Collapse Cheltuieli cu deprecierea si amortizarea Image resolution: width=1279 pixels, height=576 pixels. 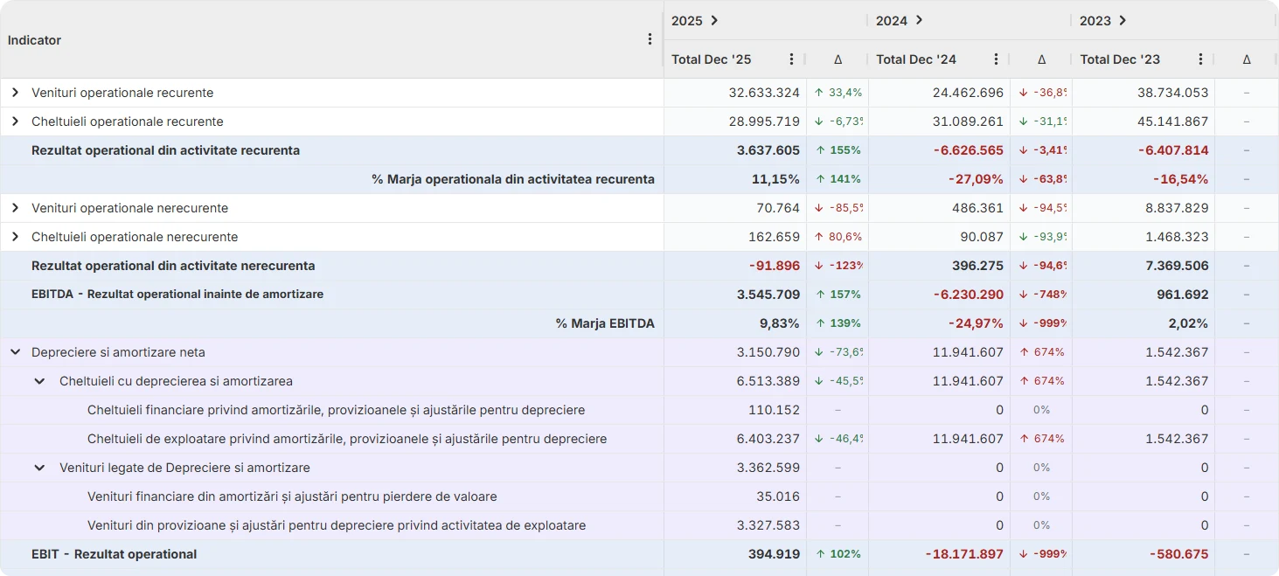39,381
